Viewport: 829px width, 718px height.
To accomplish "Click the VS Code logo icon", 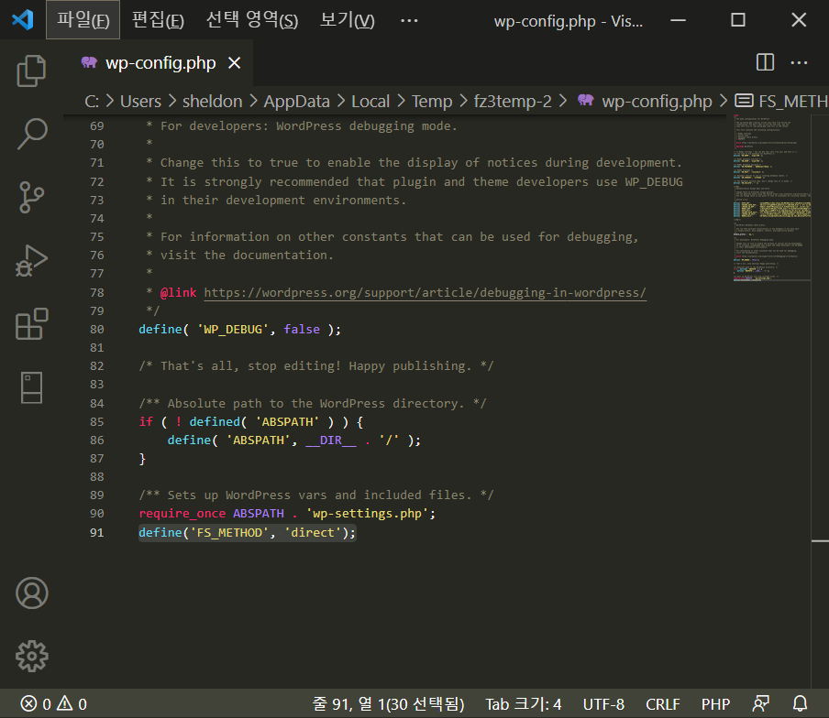I will coord(22,20).
